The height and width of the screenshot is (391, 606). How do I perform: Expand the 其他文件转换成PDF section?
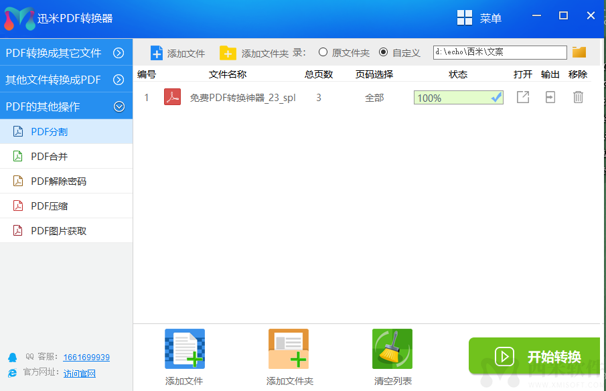click(x=67, y=78)
